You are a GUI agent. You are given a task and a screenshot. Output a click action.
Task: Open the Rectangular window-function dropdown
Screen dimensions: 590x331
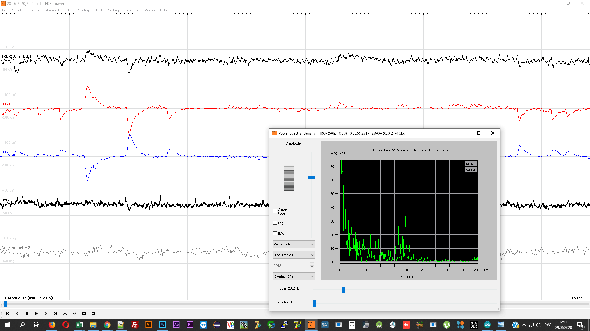[x=294, y=244]
